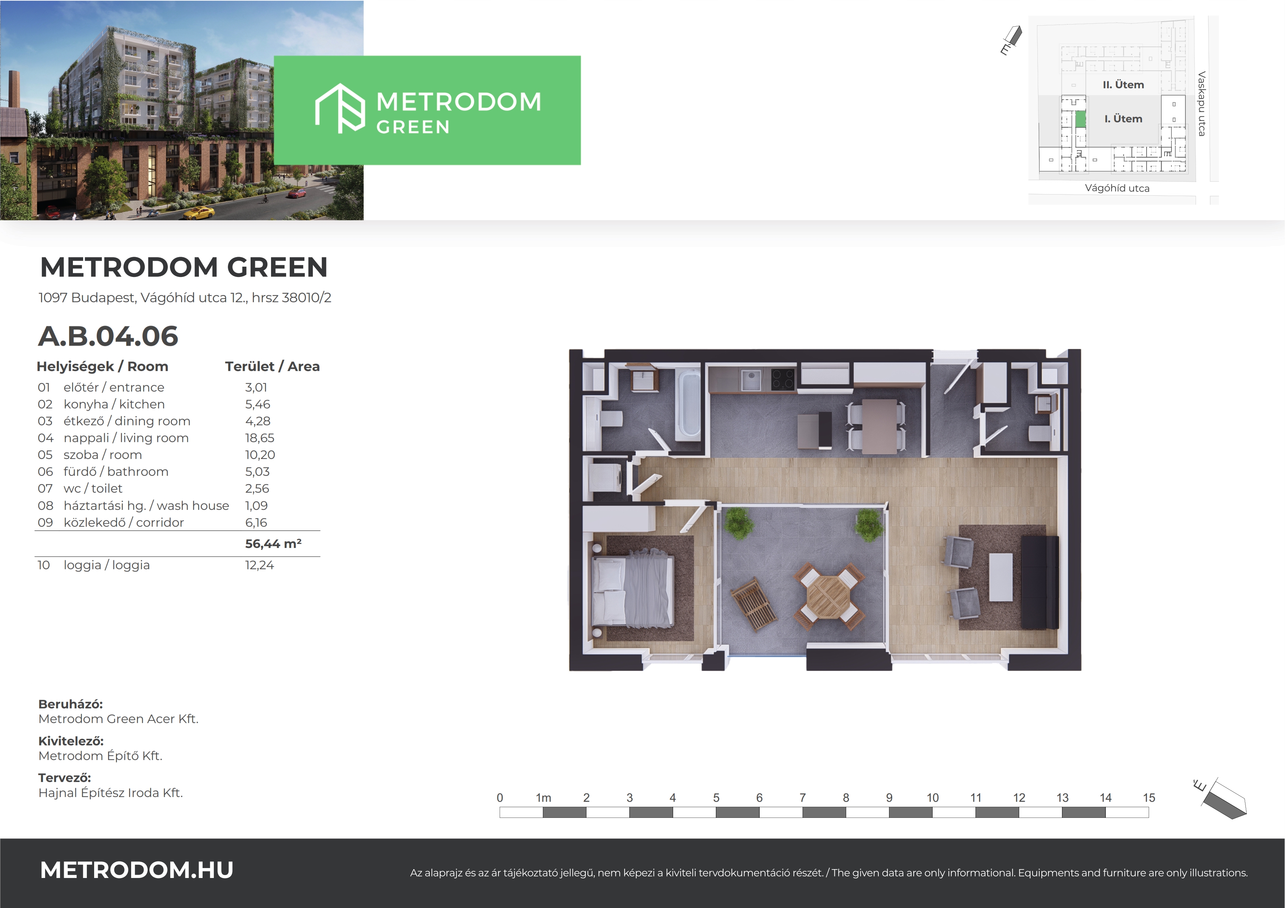The height and width of the screenshot is (908, 1285).
Task: Click the 'Terület / Area' column header
Action: [273, 366]
